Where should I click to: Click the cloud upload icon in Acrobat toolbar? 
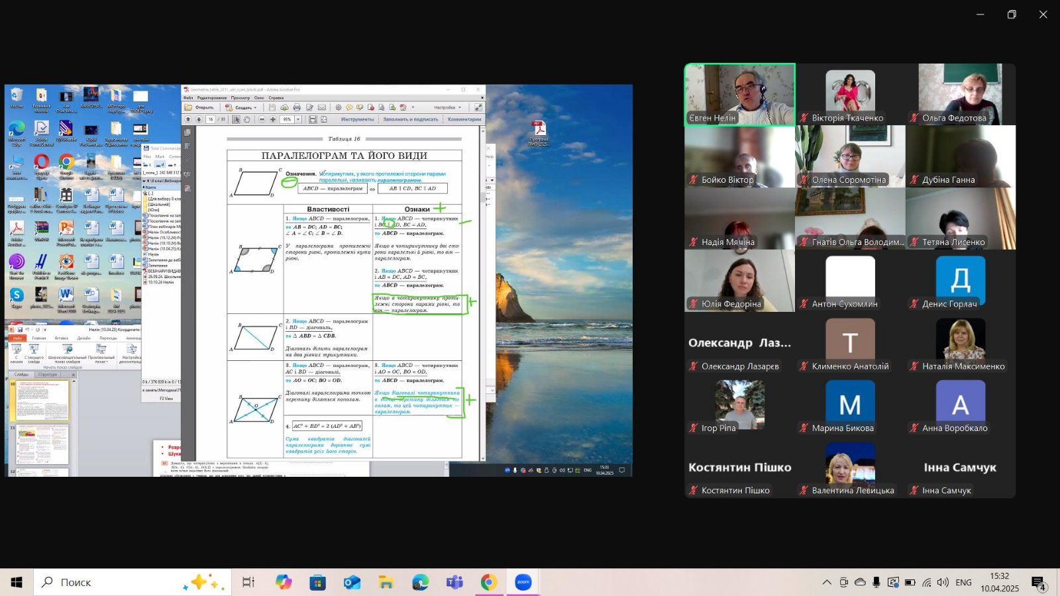(x=284, y=107)
